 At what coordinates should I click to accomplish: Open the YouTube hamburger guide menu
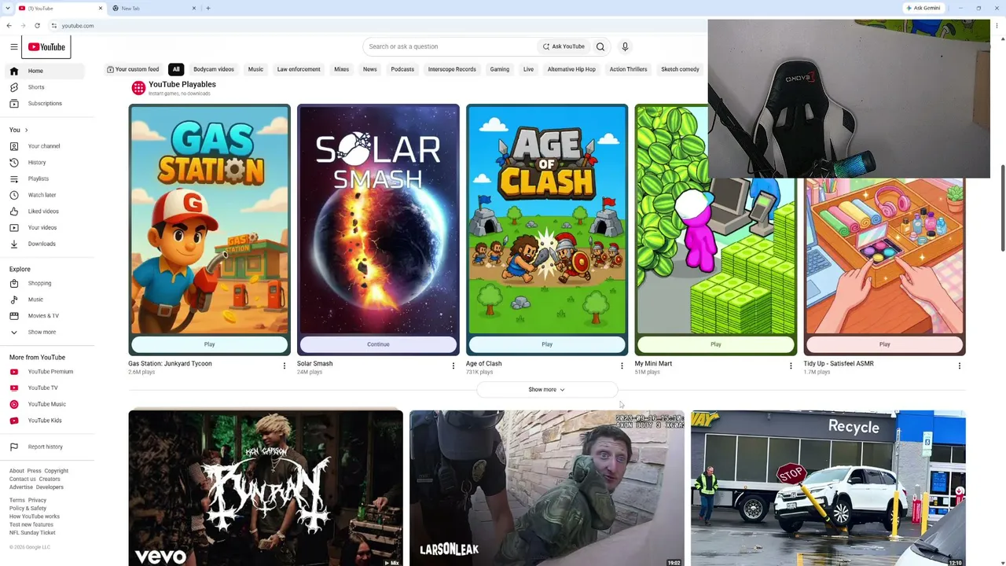pos(13,47)
